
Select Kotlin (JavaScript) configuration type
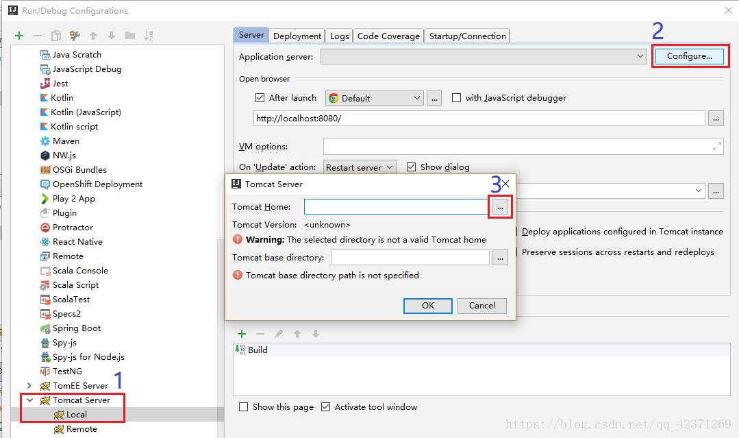click(x=81, y=112)
